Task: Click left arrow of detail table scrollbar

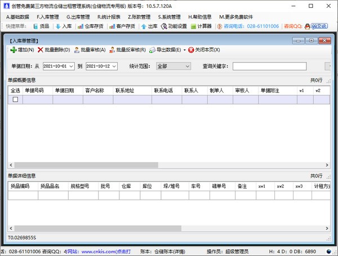Action: click(11, 228)
